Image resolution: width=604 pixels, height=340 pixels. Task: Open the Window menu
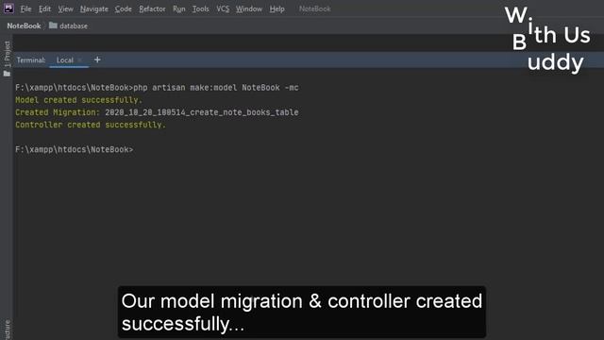point(249,8)
